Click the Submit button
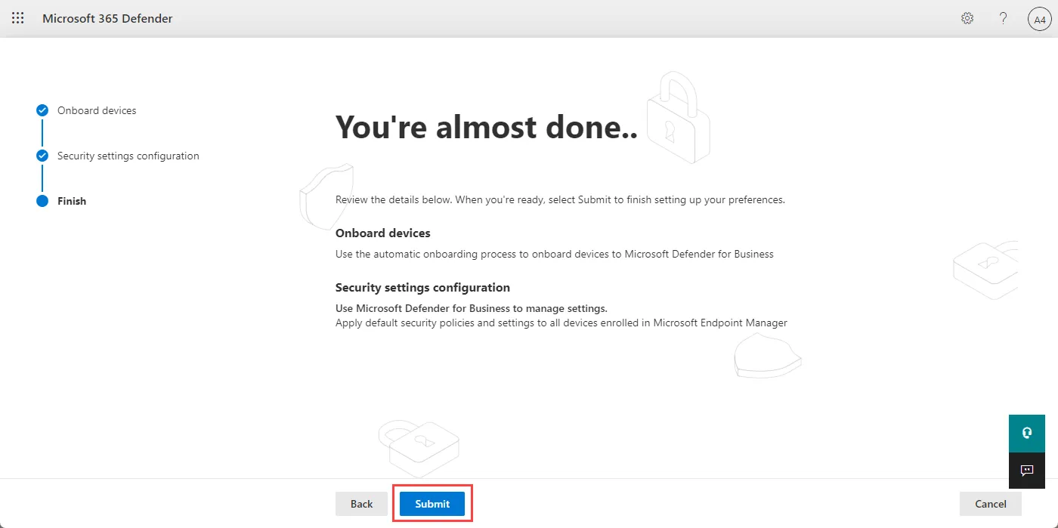This screenshot has width=1058, height=528. tap(432, 504)
